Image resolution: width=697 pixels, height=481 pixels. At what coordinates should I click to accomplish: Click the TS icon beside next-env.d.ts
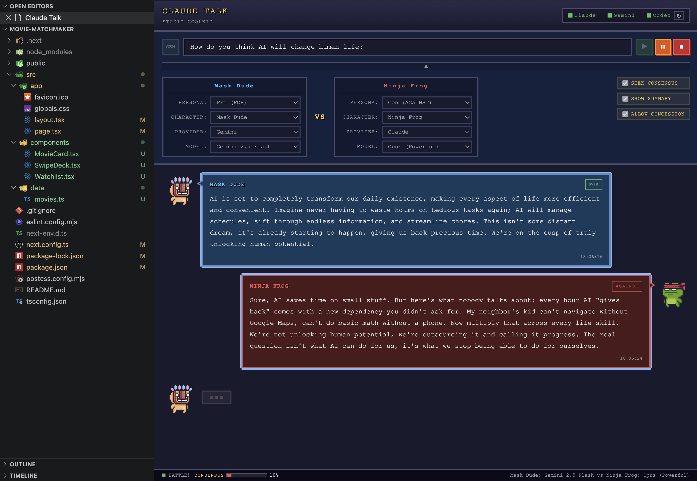pyautogui.click(x=19, y=233)
